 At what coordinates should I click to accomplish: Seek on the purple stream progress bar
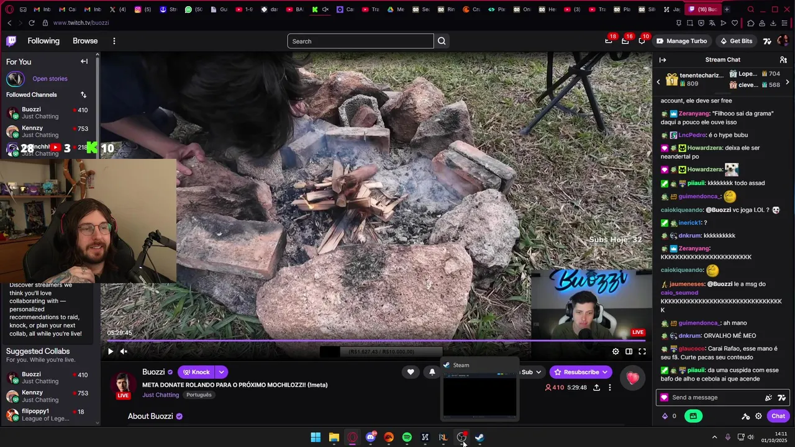[x=376, y=340]
